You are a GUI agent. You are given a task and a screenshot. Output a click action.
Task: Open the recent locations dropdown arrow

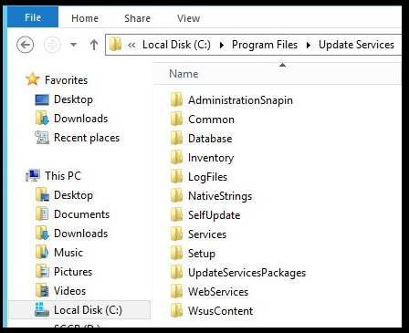click(73, 45)
